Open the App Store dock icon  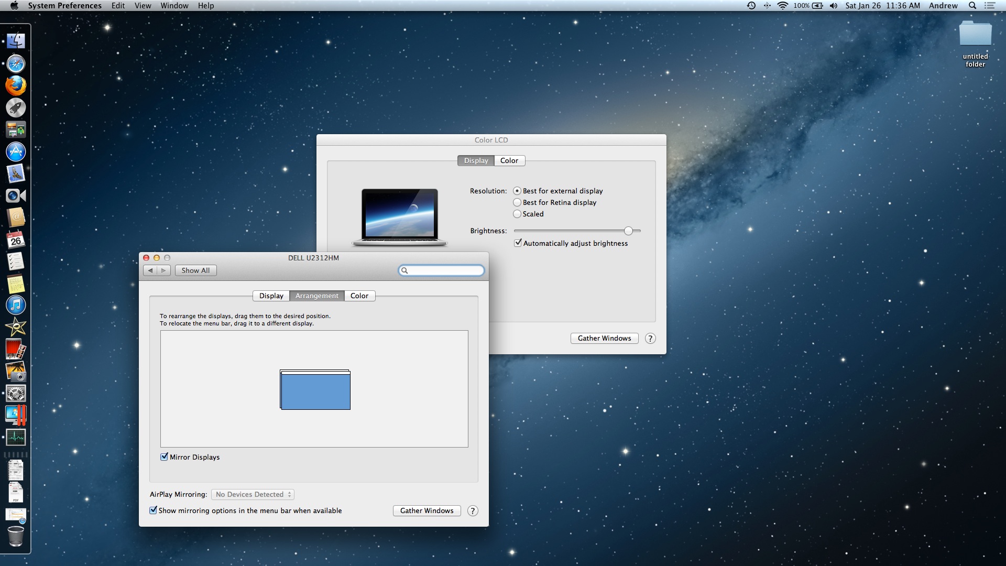[x=16, y=152]
